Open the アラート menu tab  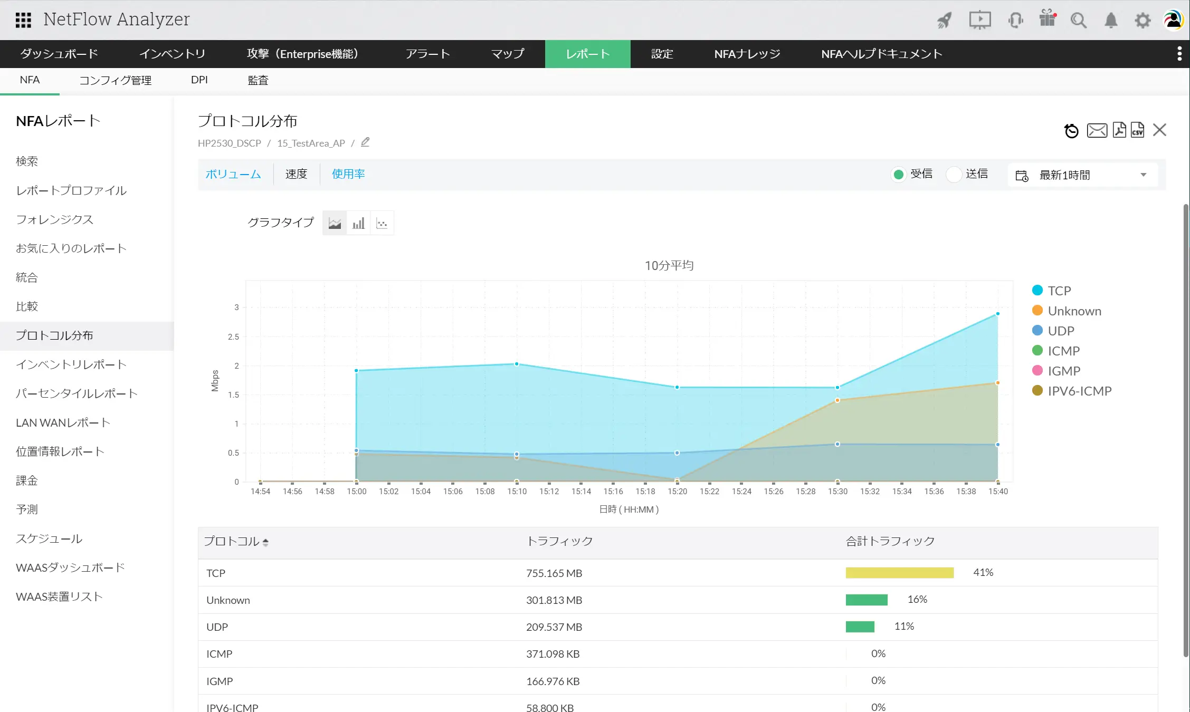427,54
